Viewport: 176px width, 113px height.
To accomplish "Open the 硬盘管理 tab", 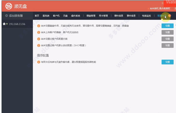I will pos(91,16).
